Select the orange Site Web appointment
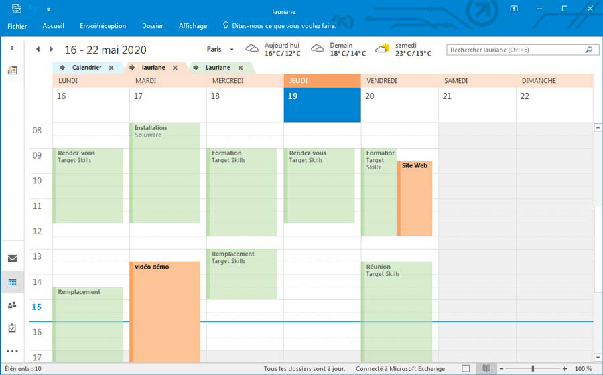This screenshot has height=375, width=603. pyautogui.click(x=414, y=198)
